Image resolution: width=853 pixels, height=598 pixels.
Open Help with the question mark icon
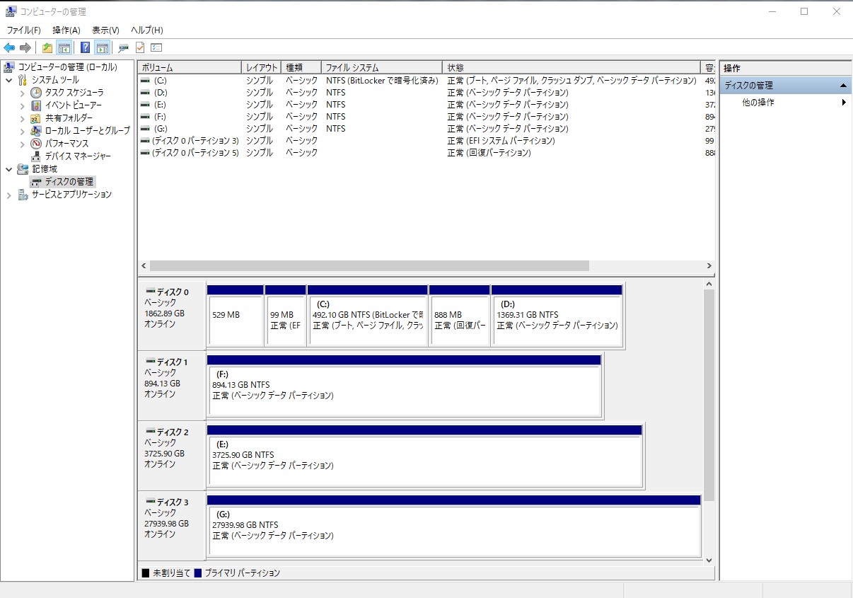click(86, 47)
